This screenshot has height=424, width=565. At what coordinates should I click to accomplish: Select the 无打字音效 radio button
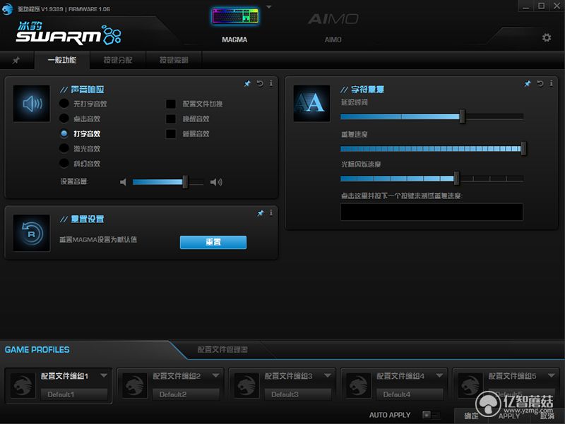(64, 104)
